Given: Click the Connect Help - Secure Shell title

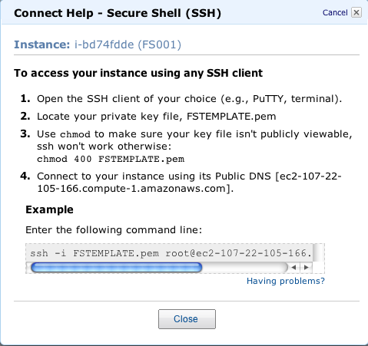Looking at the screenshot, I should pyautogui.click(x=118, y=13).
